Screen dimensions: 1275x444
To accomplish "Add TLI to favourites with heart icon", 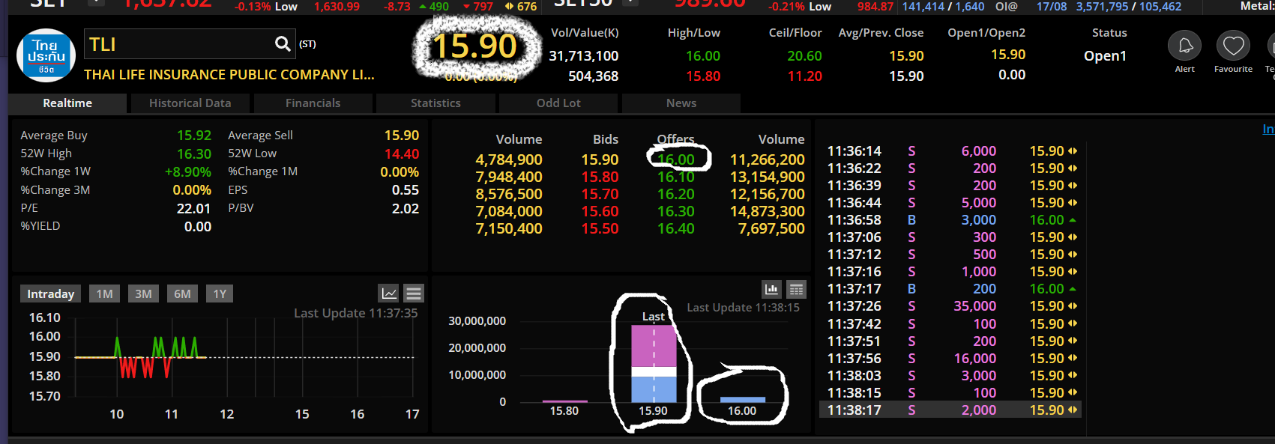I will tap(1233, 46).
